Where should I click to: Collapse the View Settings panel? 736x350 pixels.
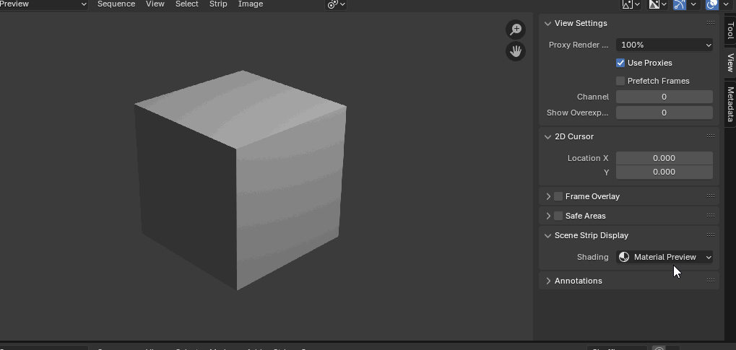click(547, 23)
